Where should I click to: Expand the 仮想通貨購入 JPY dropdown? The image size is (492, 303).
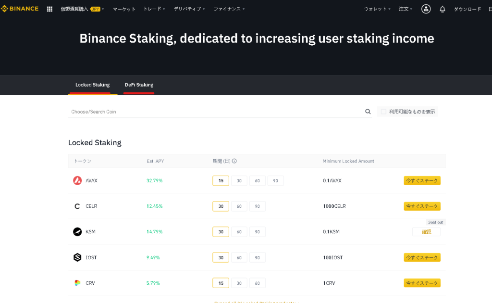click(82, 9)
